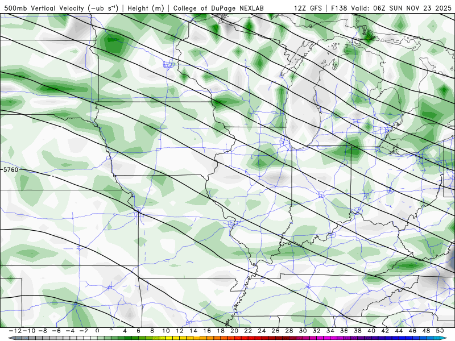The image size is (455, 341).
Task: Click the "38" color scale value
Action: pyautogui.click(x=358, y=331)
